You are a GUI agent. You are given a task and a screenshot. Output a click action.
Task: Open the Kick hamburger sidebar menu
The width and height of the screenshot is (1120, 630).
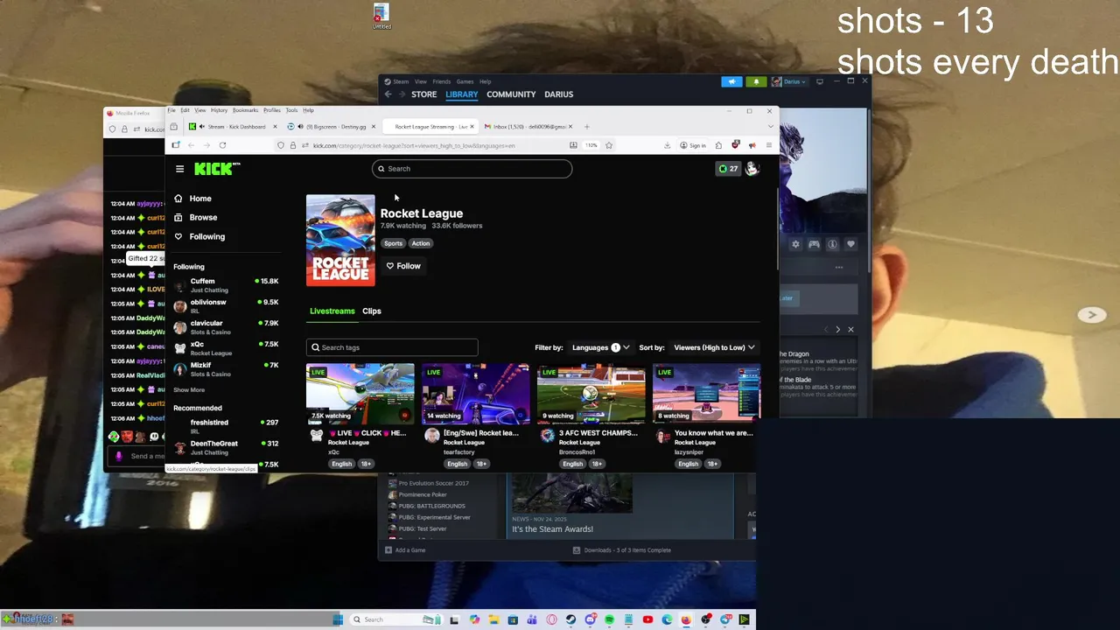click(179, 169)
